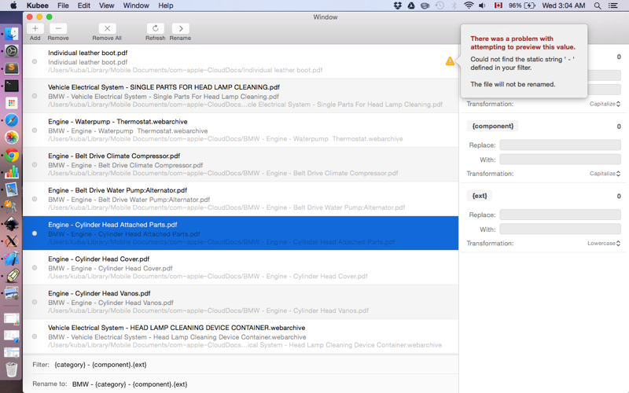629x393 pixels.
Task: Open Keychain Access keys icon in dock
Action: point(10,207)
